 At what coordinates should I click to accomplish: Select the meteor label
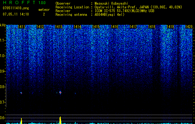click(x=44, y=10)
